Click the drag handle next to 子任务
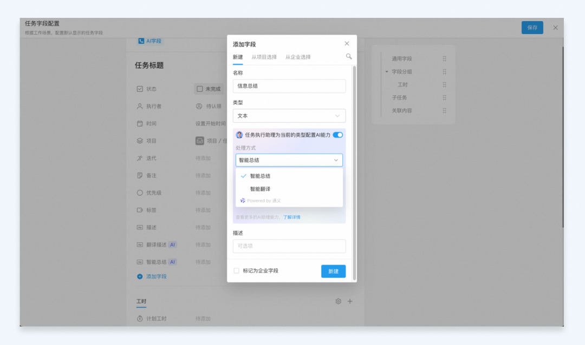585x345 pixels. [444, 98]
